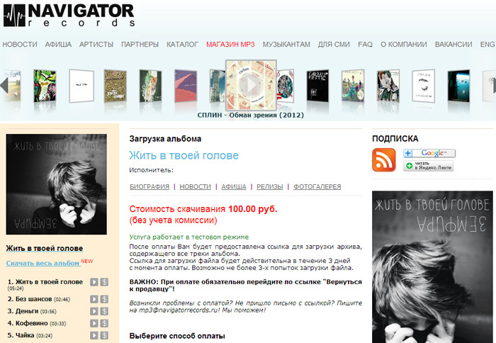Open the orange RSS feed icon
This screenshot has height=343, width=496.
(x=384, y=159)
